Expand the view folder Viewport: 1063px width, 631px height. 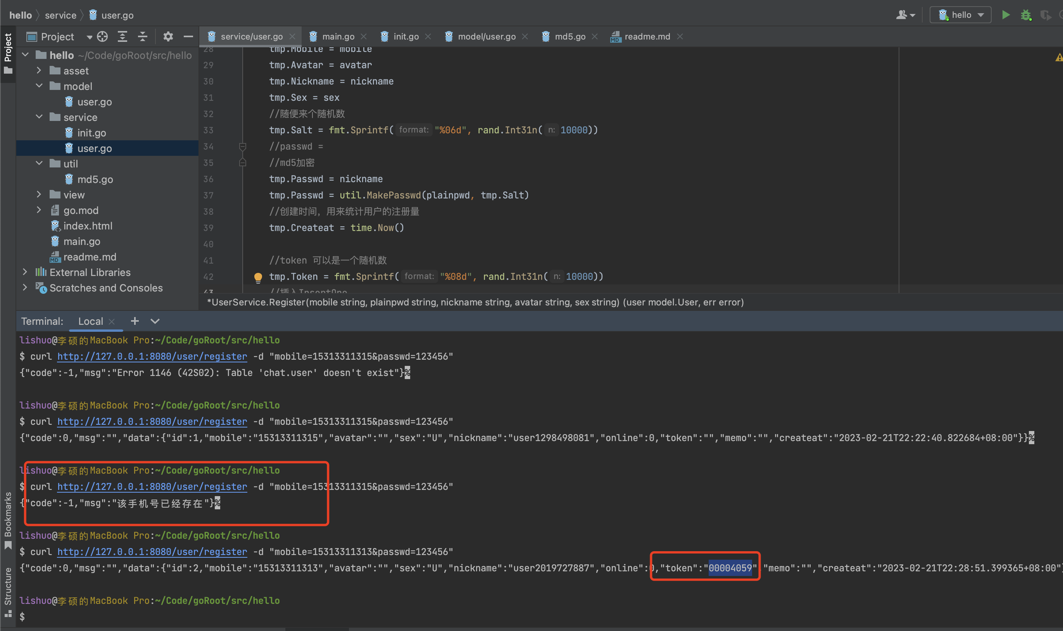point(39,194)
